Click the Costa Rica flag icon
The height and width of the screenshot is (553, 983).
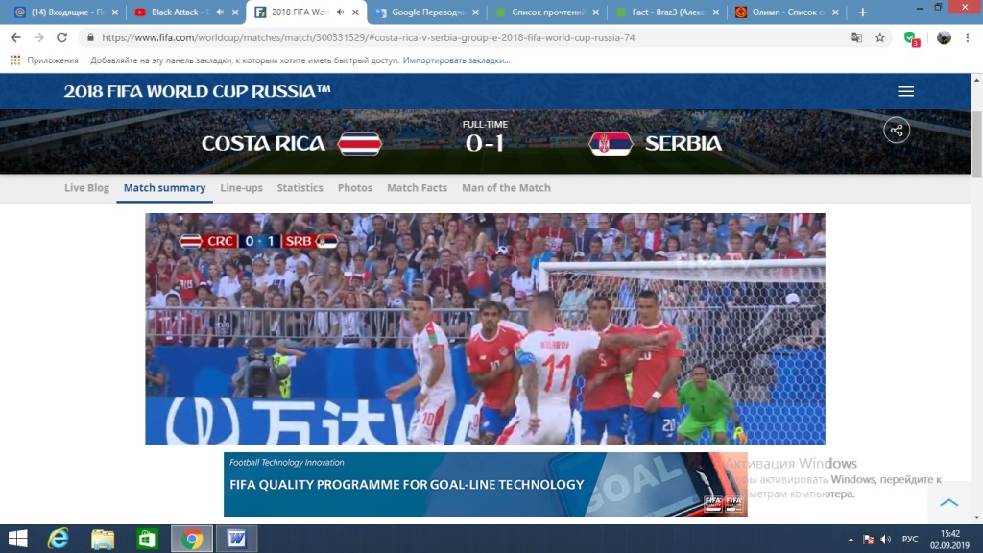tap(359, 144)
